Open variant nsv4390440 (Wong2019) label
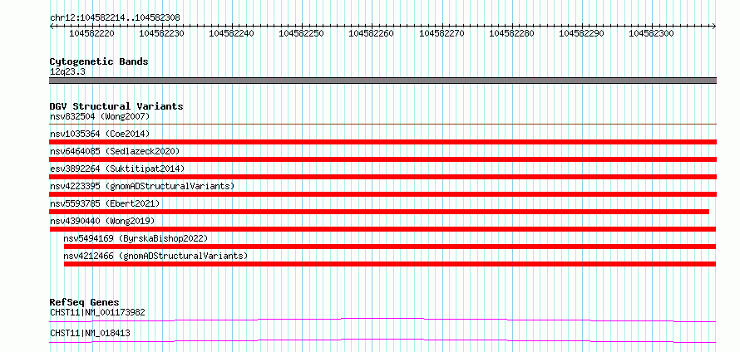The height and width of the screenshot is (352, 740). (x=102, y=221)
